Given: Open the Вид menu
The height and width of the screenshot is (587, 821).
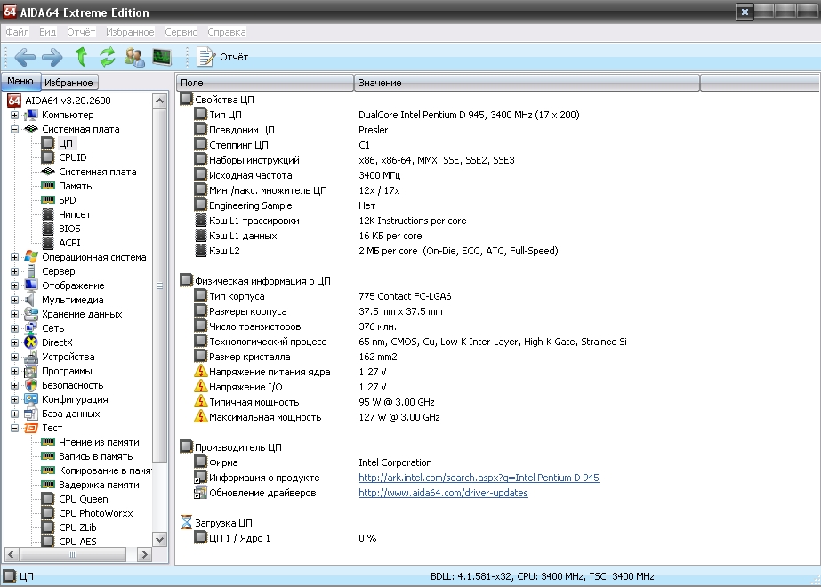Looking at the screenshot, I should (48, 32).
